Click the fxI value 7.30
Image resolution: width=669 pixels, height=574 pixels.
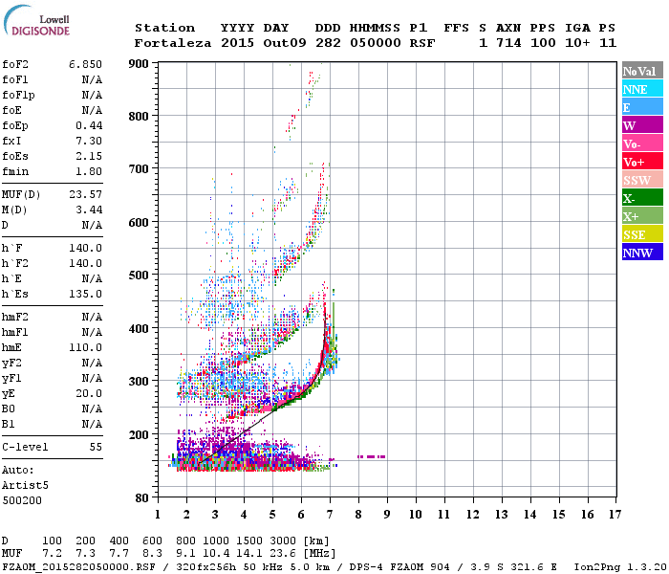coord(89,141)
